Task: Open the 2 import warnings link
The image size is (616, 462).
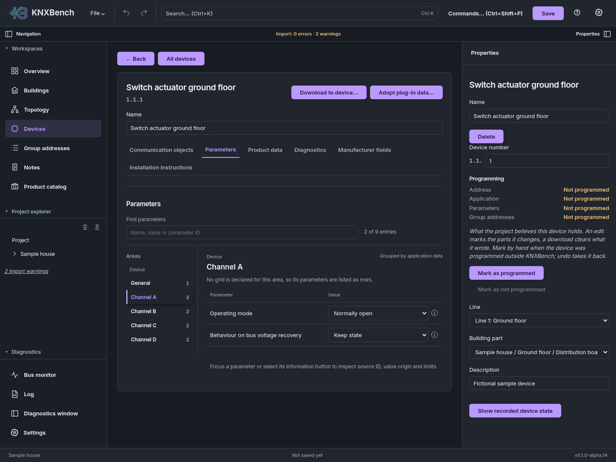Action: 27,271
